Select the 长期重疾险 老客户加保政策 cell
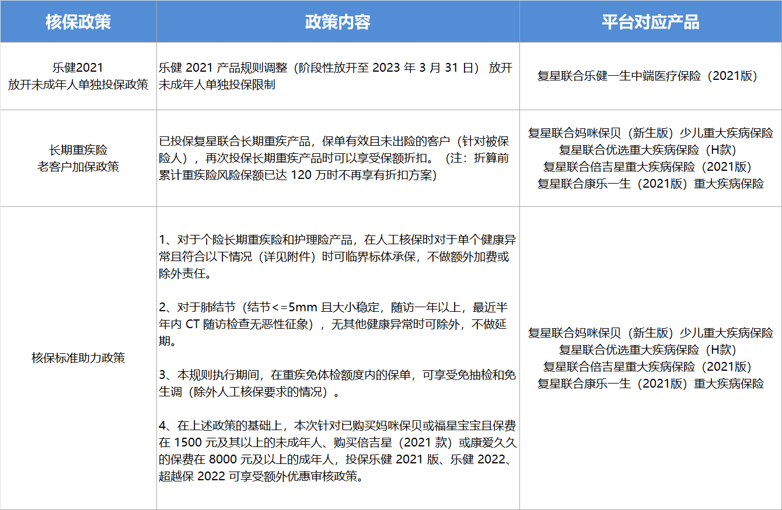This screenshot has height=510, width=782. point(78,159)
